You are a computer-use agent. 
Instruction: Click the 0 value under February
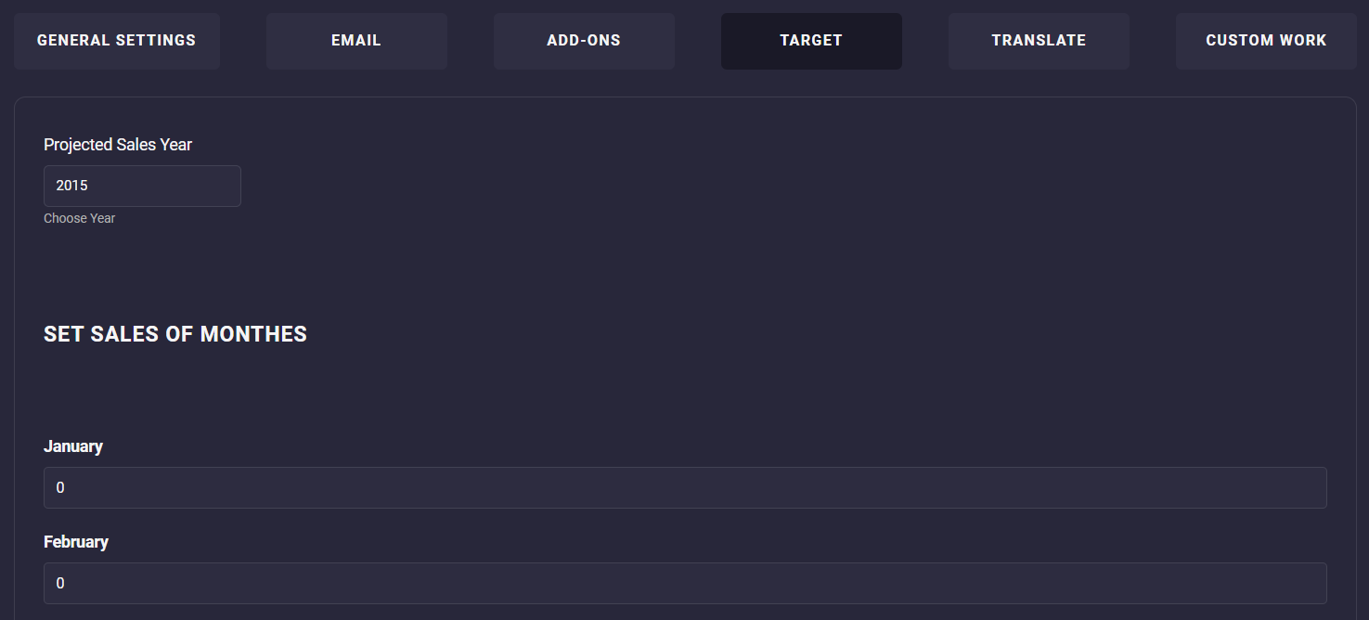[x=60, y=583]
